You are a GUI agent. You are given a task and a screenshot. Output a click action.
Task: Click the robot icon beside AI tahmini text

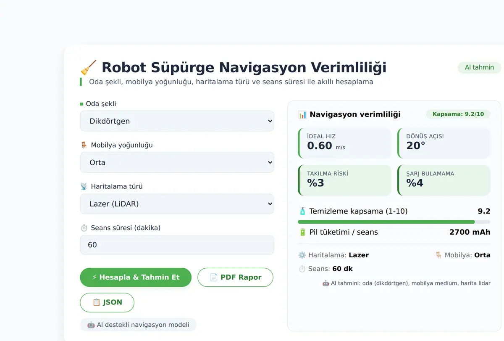325,283
